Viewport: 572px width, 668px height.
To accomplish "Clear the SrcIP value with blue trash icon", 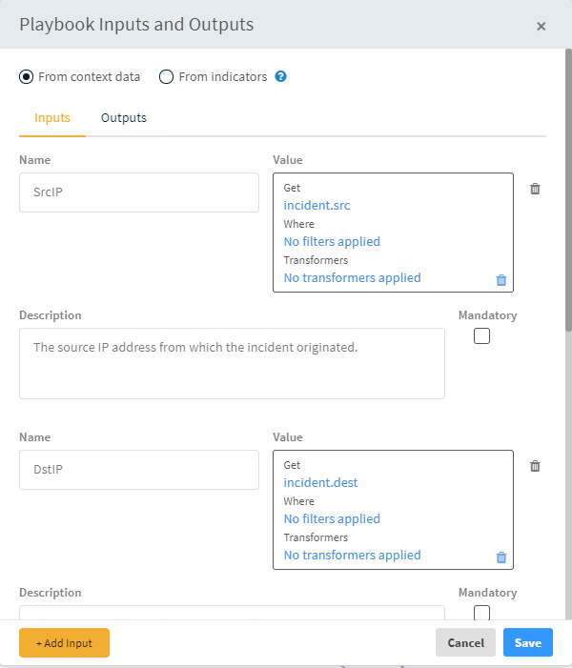I will point(501,280).
